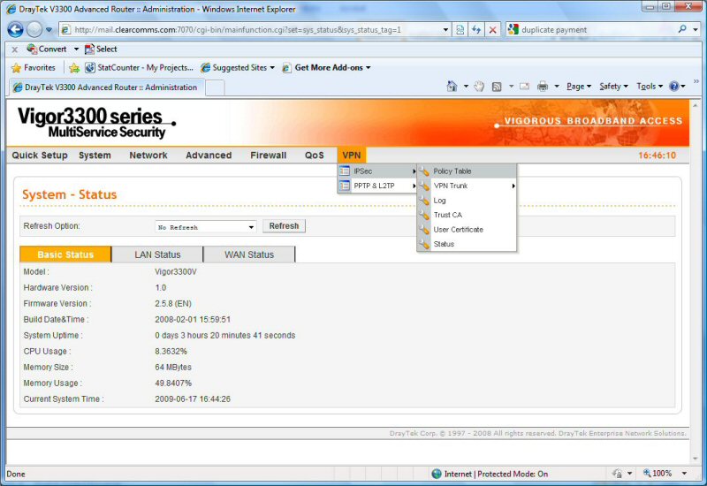Choose Status from IPSec submenu
The image size is (707, 486).
[467, 244]
